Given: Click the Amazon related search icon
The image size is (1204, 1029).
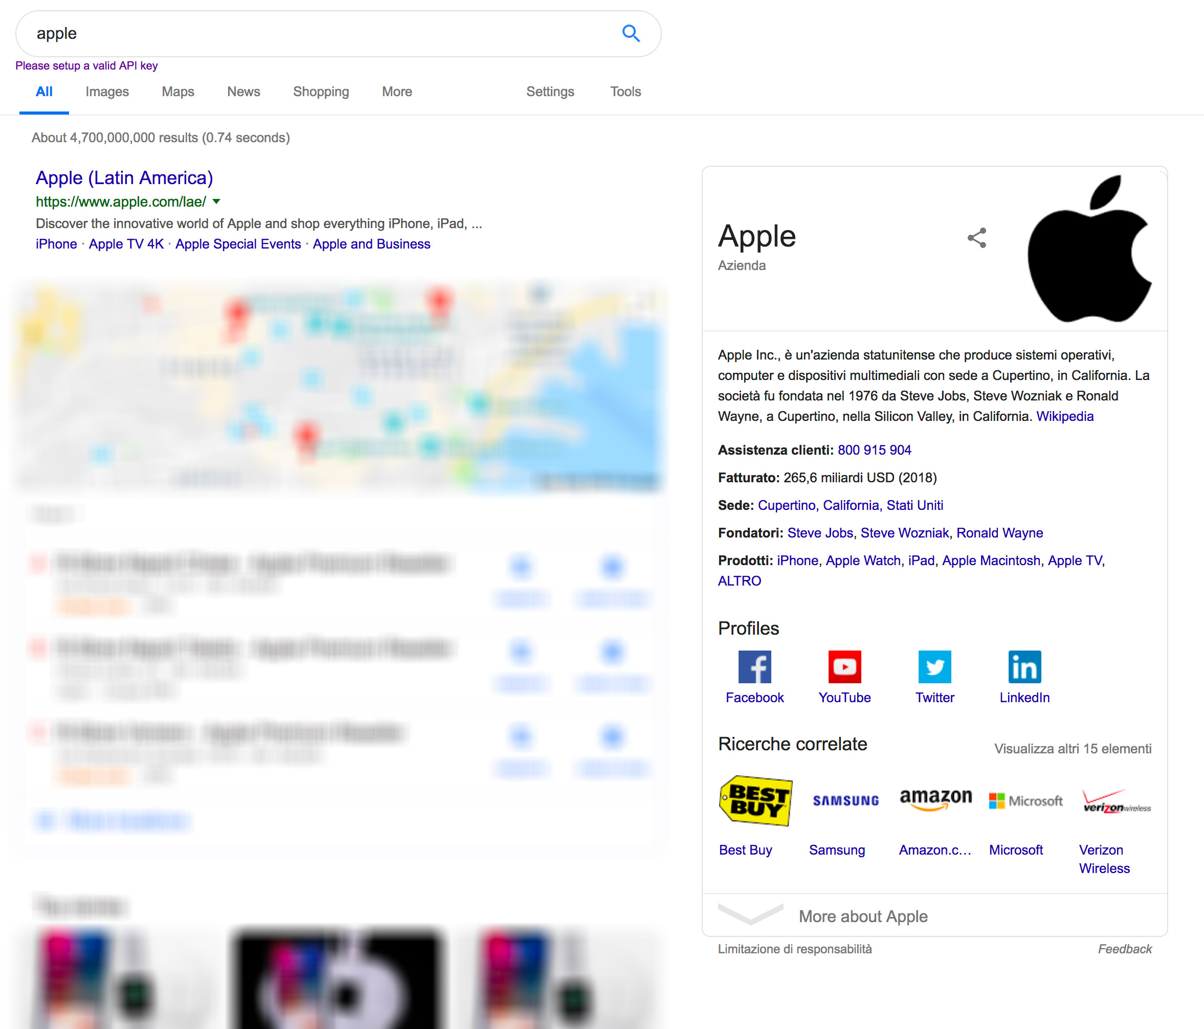Looking at the screenshot, I should (933, 800).
